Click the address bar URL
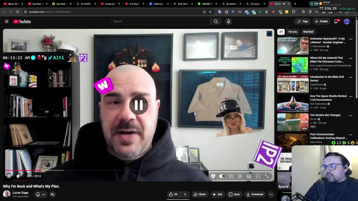 (x=50, y=12)
